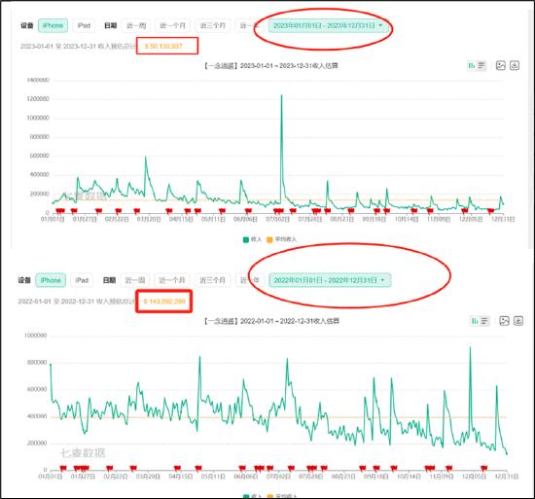Click the flag above 02月22日 in 2022 chart
Screen dimensions: 535x499
pos(110,468)
